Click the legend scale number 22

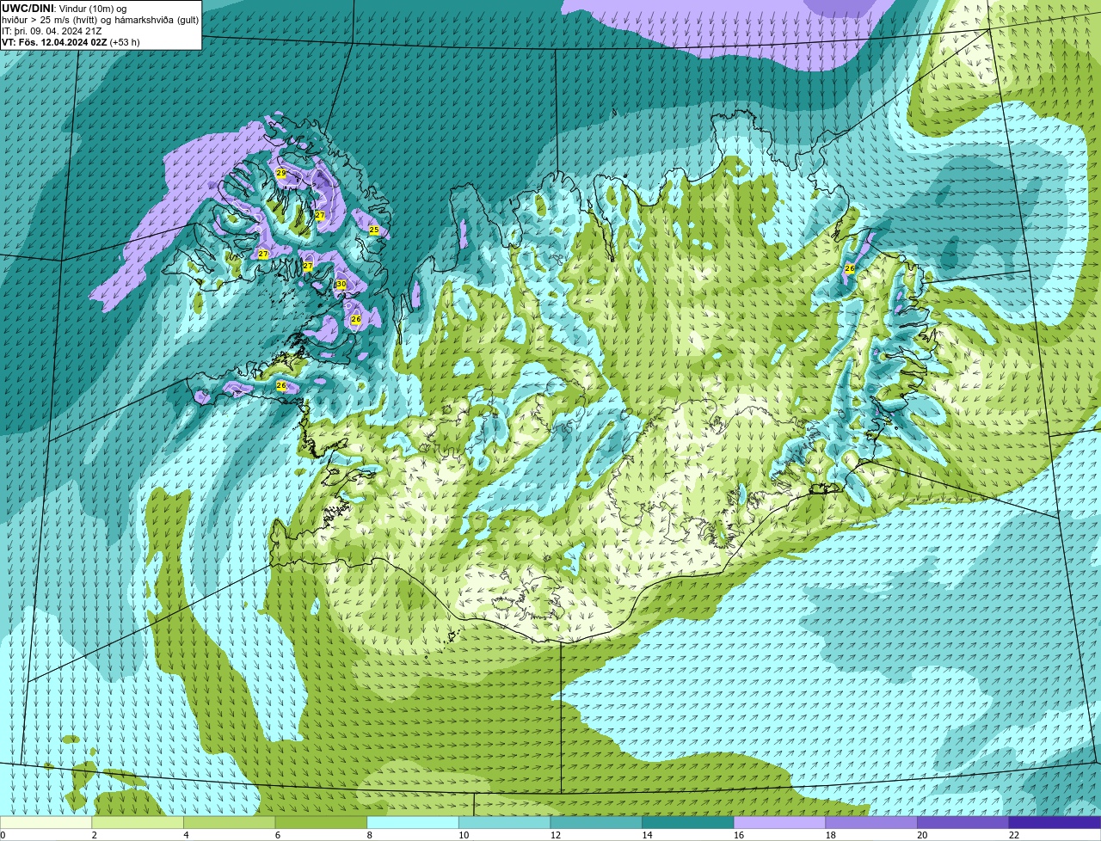point(1014,835)
